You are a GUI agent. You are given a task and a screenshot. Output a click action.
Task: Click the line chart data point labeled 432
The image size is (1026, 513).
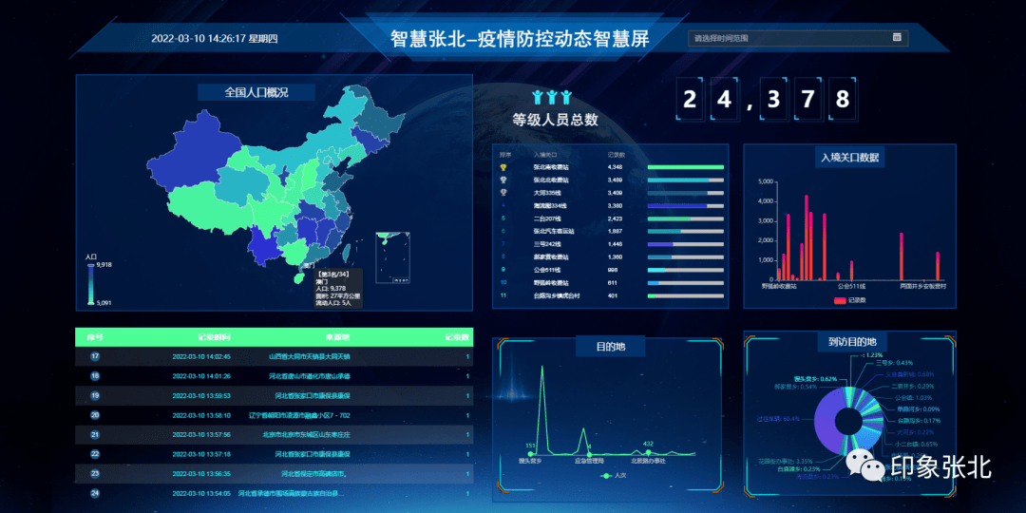649,453
